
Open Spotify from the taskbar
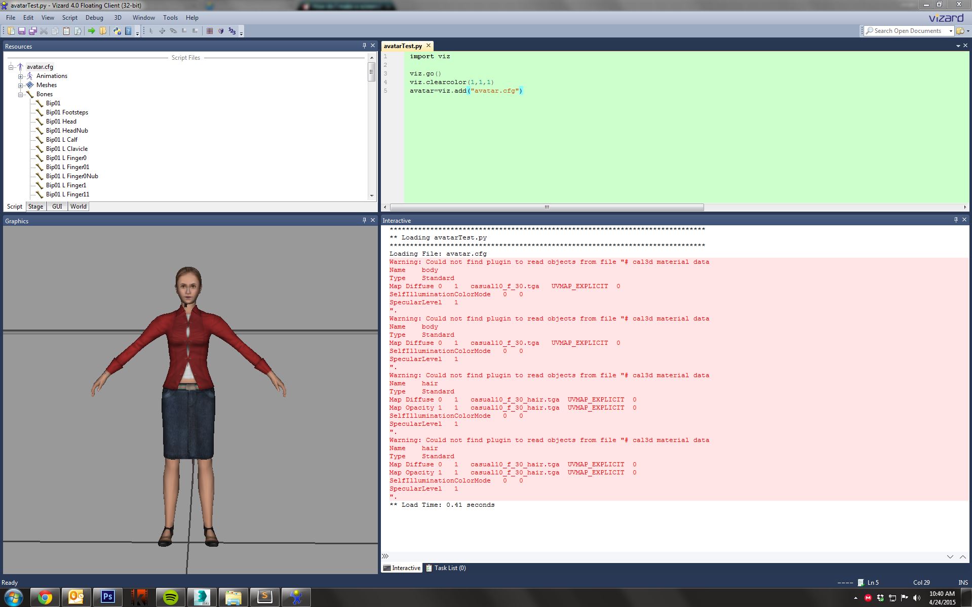(171, 597)
